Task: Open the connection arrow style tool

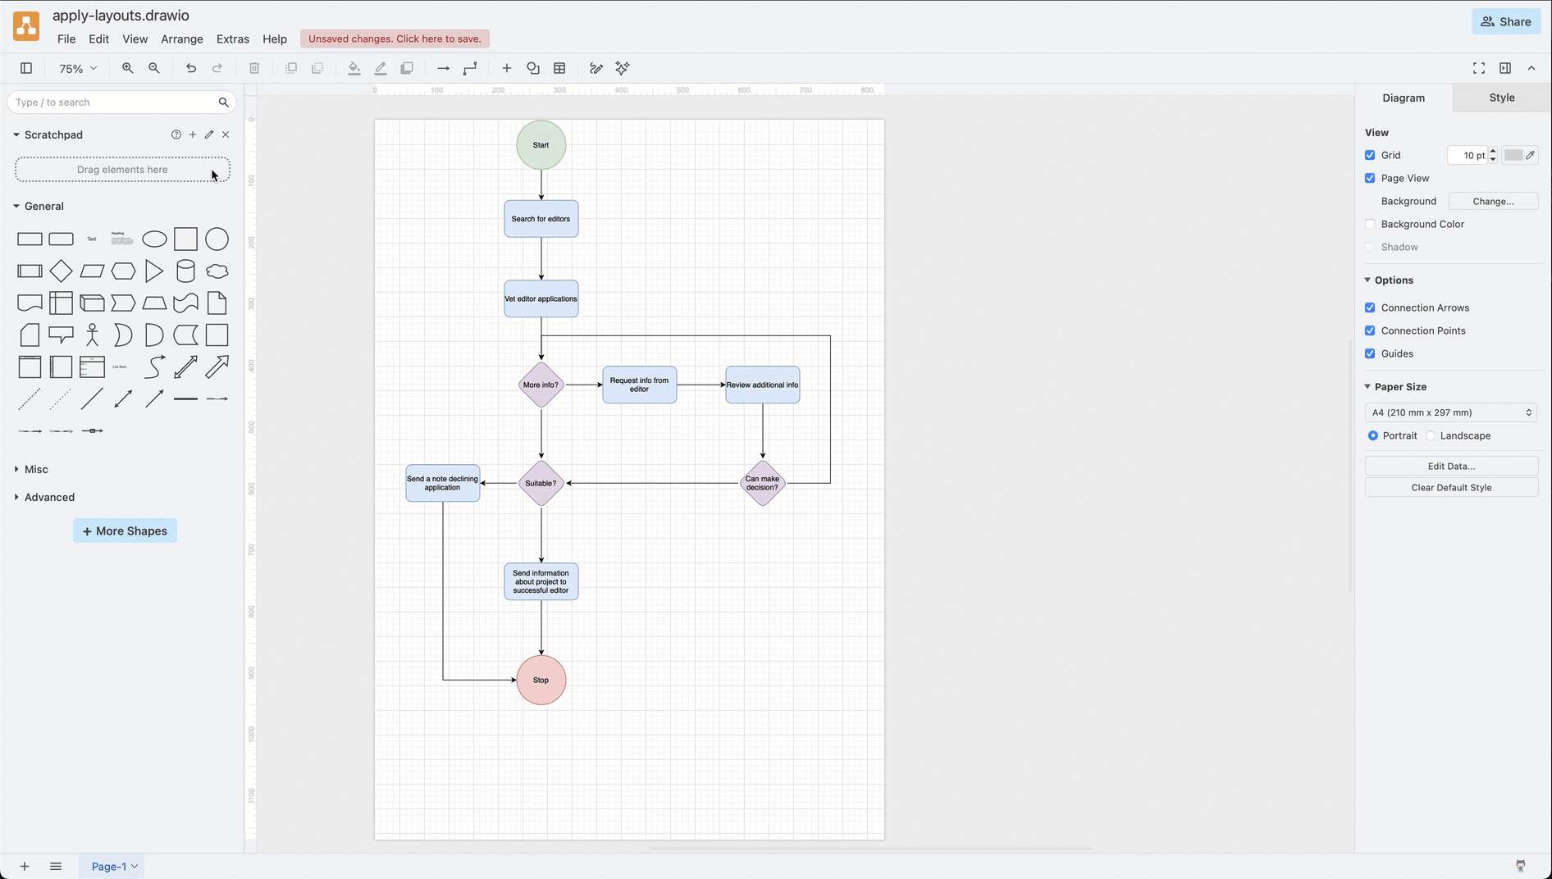Action: [x=444, y=68]
